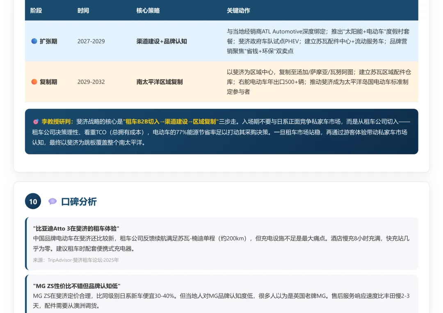Click the key actions text about 汤加/萨摩亚/瓦努阿图
Image resolution: width=443 pixels, height=313 pixels.
[x=319, y=82]
